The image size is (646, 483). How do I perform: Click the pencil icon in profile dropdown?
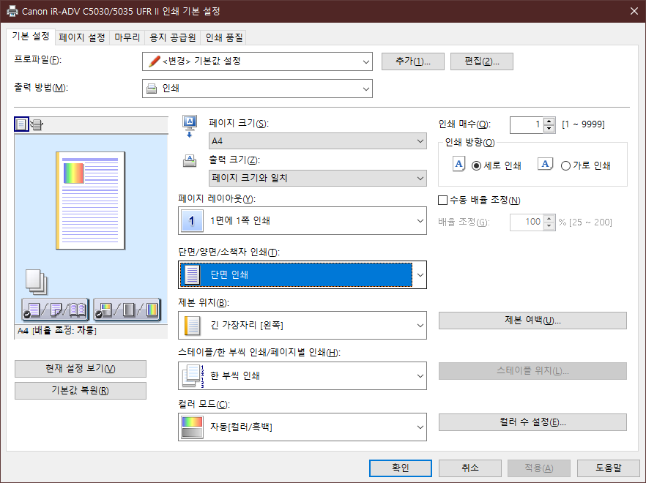[x=154, y=61]
